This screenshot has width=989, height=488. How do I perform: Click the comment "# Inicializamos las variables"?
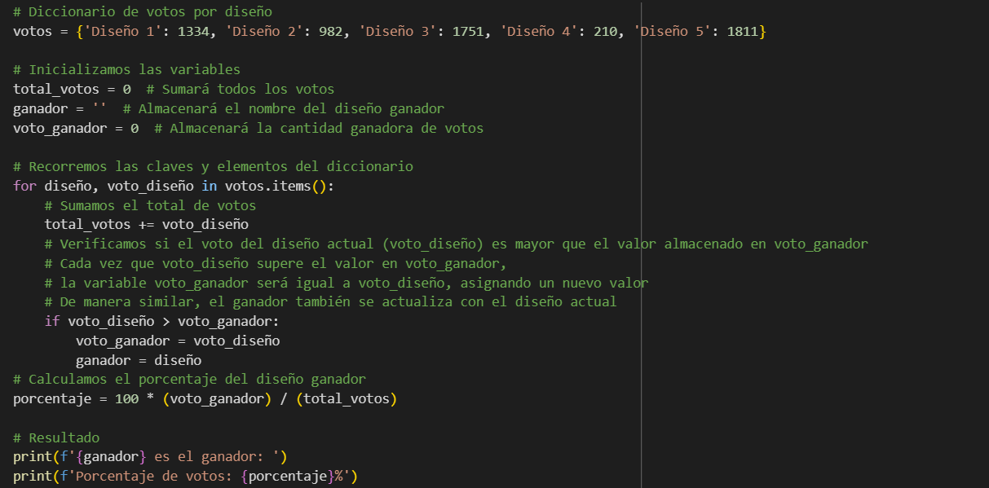point(126,70)
